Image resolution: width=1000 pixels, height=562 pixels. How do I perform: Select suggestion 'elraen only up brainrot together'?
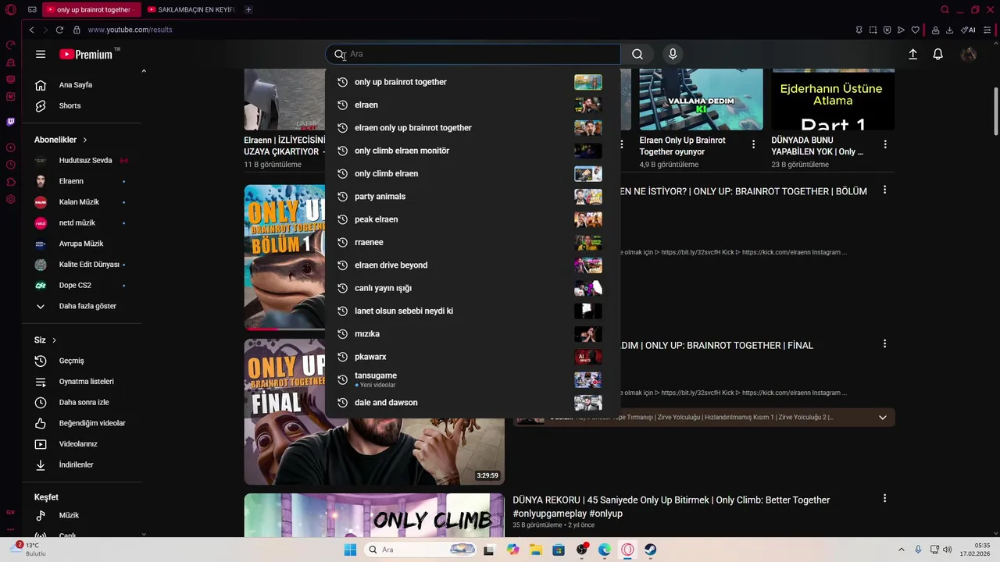473,128
